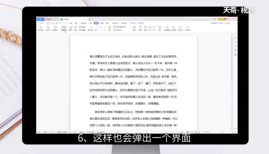Open the 限制编辑 restrict editing tool
The width and height of the screenshot is (269, 154).
pyautogui.click(x=167, y=28)
